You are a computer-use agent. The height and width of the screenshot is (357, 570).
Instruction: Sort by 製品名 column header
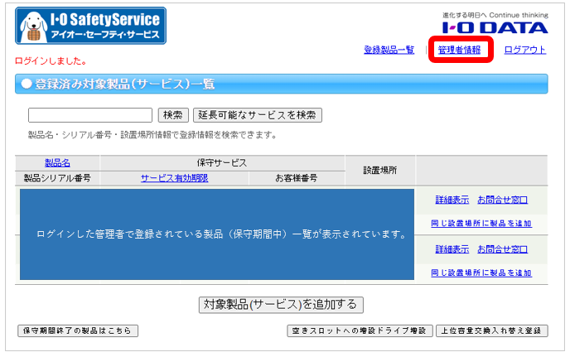click(x=57, y=163)
